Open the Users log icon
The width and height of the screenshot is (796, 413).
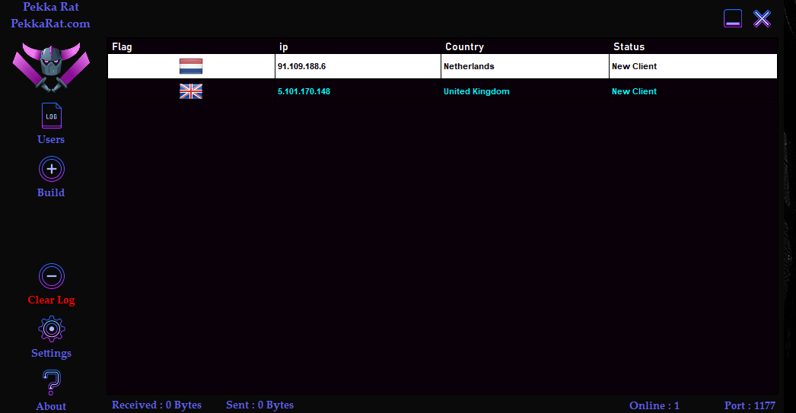click(51, 116)
